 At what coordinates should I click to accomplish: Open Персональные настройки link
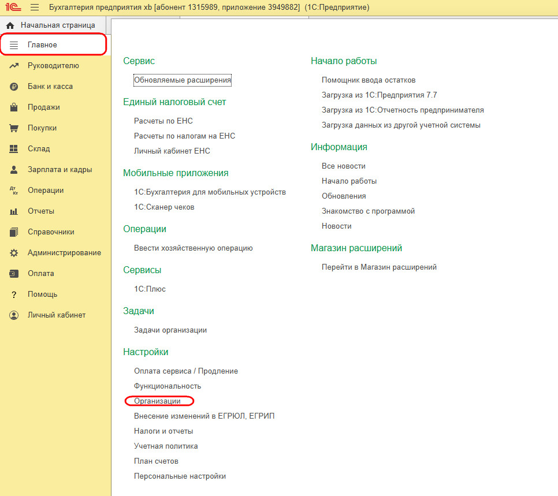[x=180, y=476]
